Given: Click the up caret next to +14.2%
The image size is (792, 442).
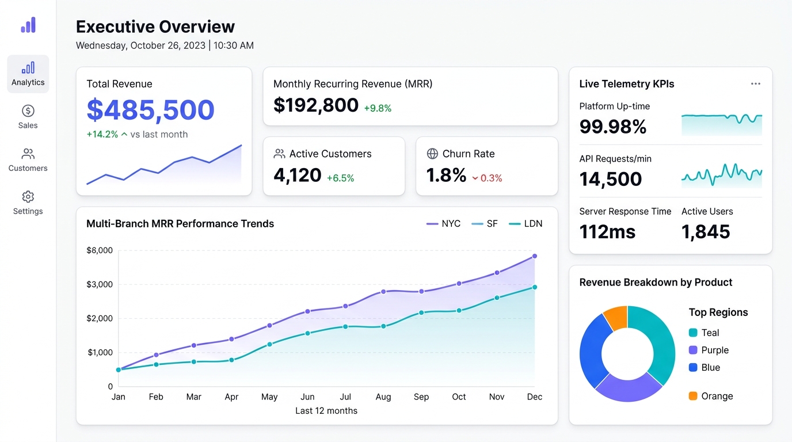Looking at the screenshot, I should pyautogui.click(x=124, y=134).
